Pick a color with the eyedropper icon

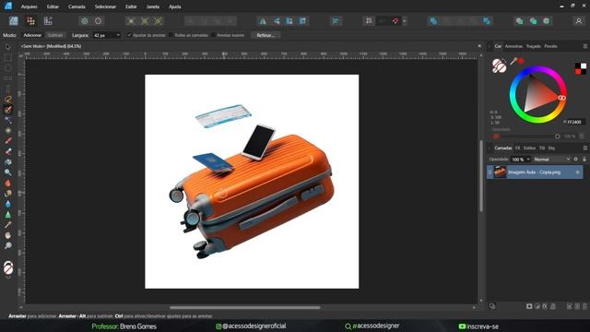(x=513, y=61)
